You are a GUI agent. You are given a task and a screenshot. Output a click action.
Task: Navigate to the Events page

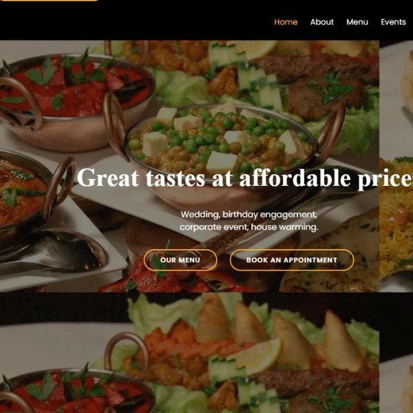tap(393, 22)
